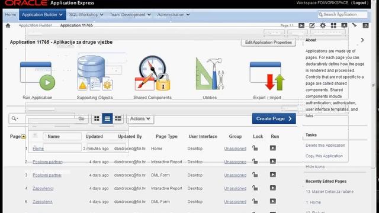The height and width of the screenshot is (213, 379).
Task: Open the Home page link
Action: click(38, 149)
